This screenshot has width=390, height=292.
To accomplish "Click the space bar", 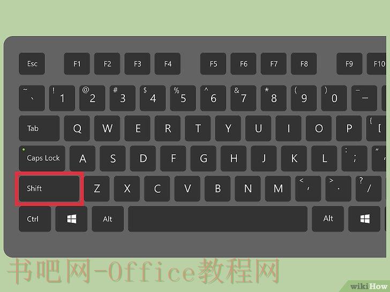I will tap(218, 219).
